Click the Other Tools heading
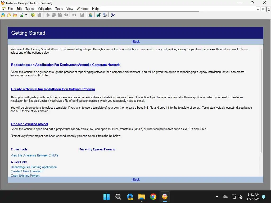The height and width of the screenshot is (203, 271). pyautogui.click(x=19, y=149)
